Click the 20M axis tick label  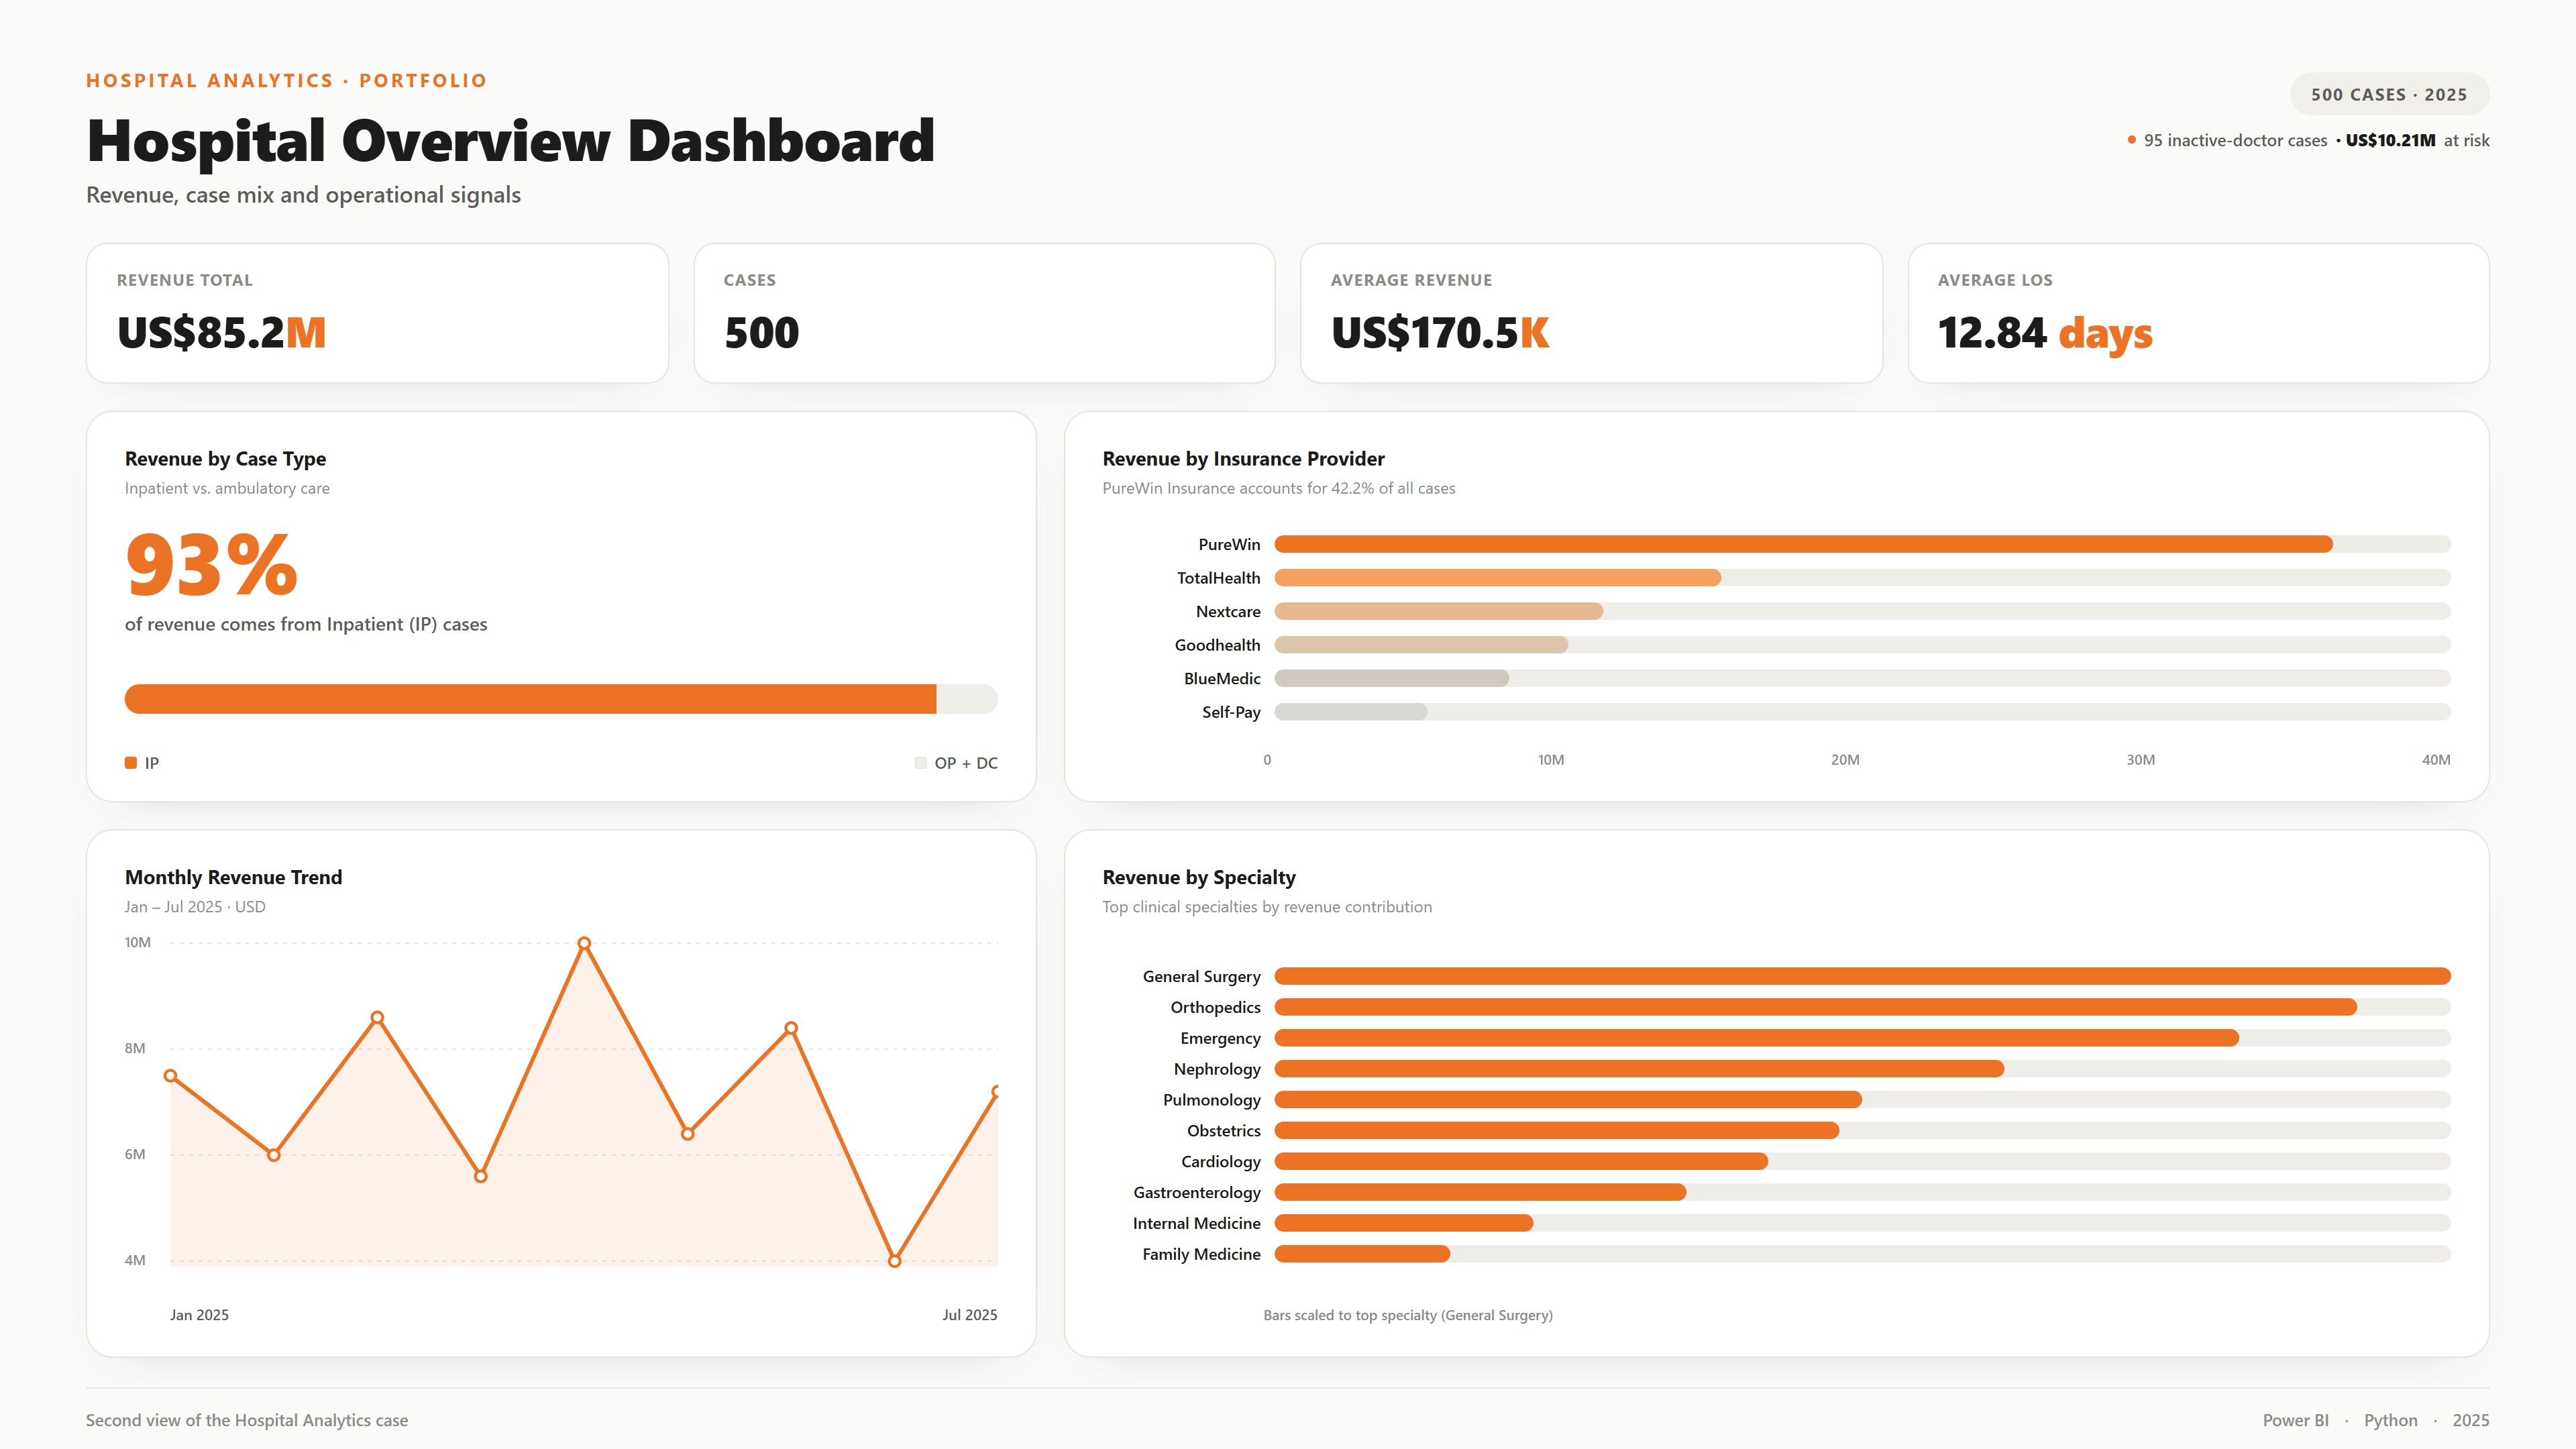pos(1845,760)
